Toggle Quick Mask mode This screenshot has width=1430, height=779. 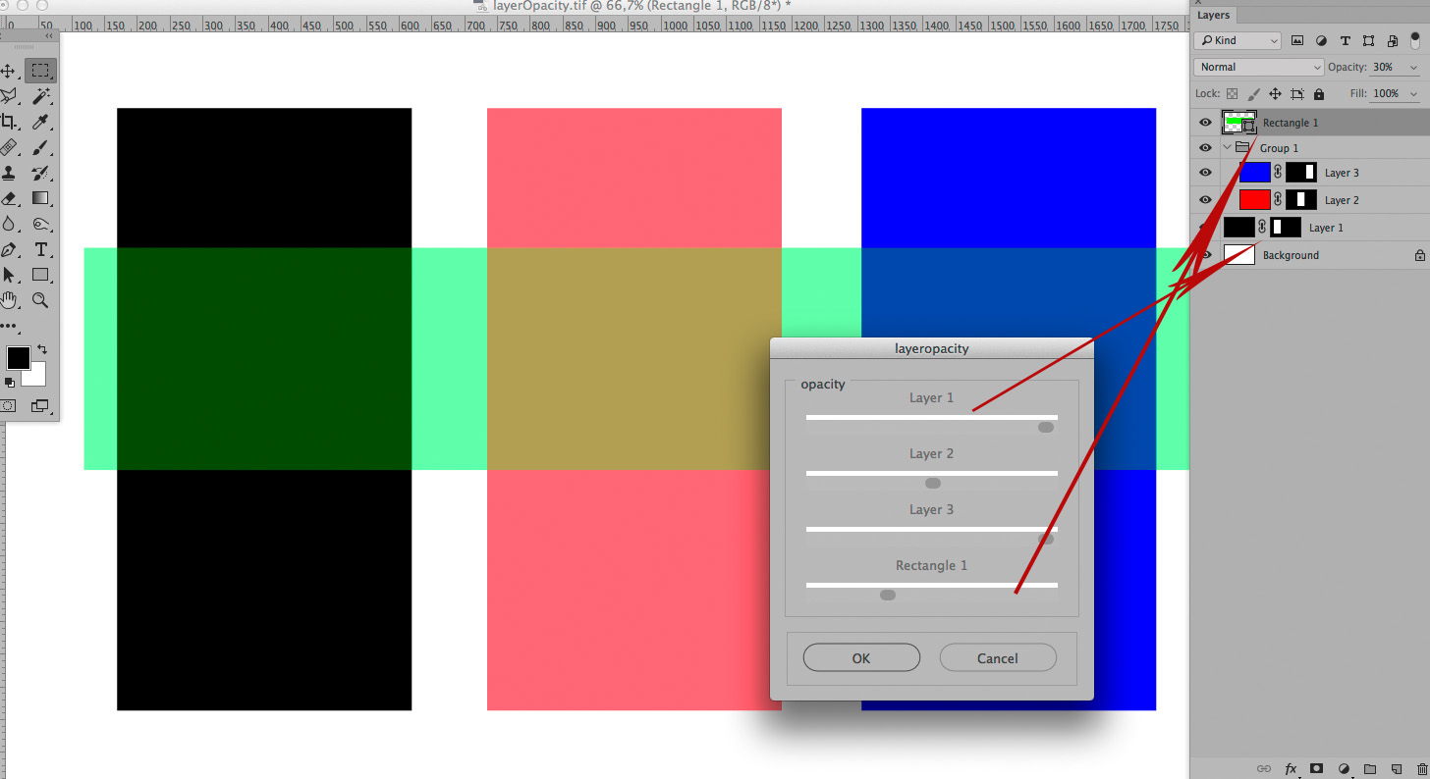click(9, 405)
